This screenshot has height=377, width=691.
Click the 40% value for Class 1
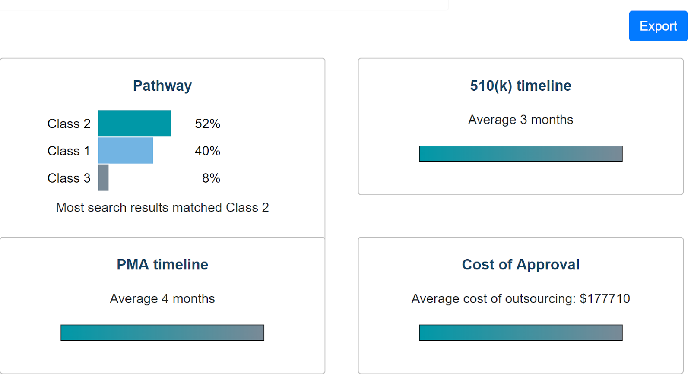pos(207,151)
